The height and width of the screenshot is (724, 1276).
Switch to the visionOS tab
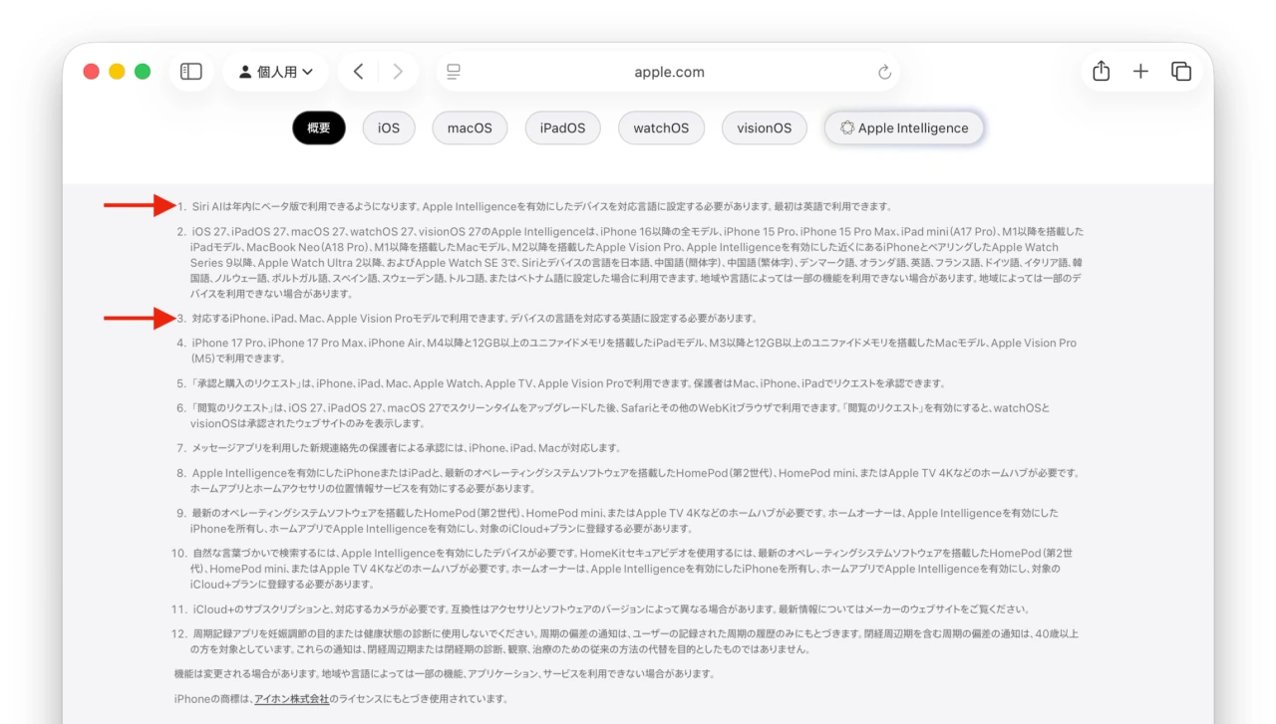[765, 127]
